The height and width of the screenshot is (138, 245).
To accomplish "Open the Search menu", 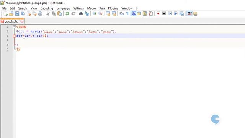I will [x=23, y=8].
